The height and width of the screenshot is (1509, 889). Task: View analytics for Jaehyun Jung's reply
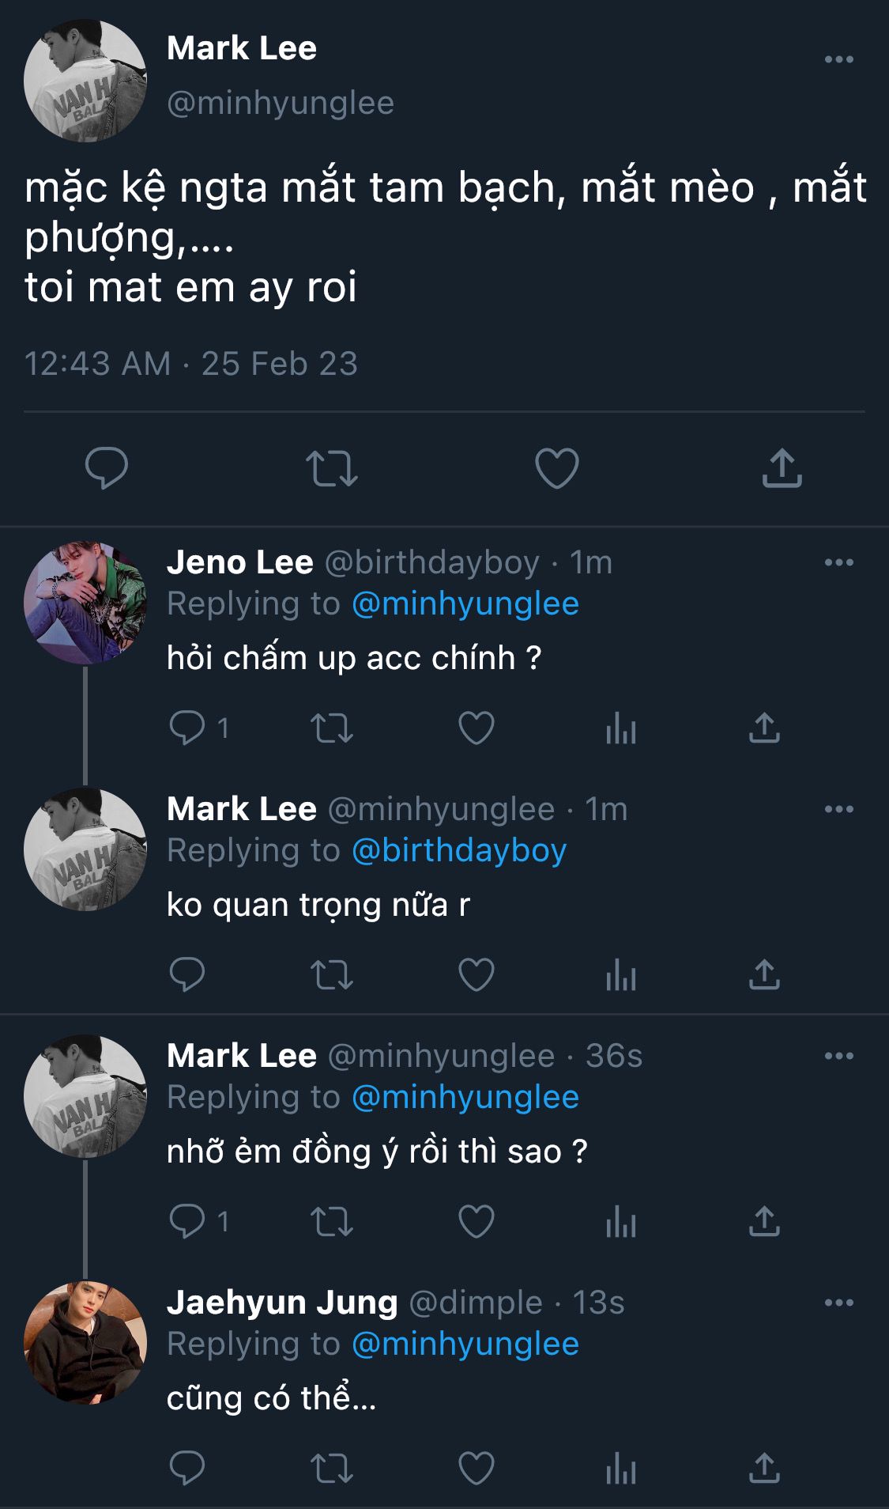click(621, 1469)
